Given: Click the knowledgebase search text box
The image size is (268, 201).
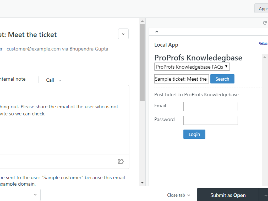Looking at the screenshot, I should (x=181, y=79).
